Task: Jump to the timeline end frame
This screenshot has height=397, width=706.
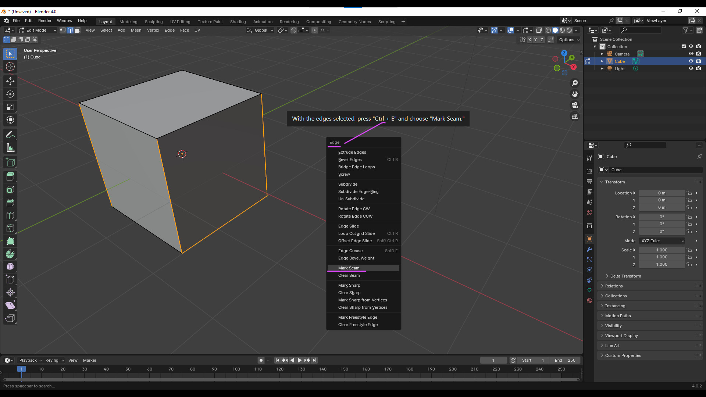Action: [315, 360]
